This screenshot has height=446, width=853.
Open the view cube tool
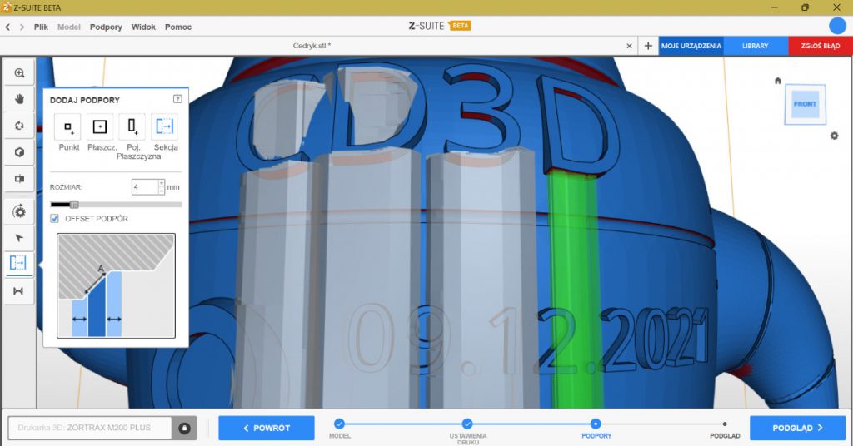coord(20,152)
